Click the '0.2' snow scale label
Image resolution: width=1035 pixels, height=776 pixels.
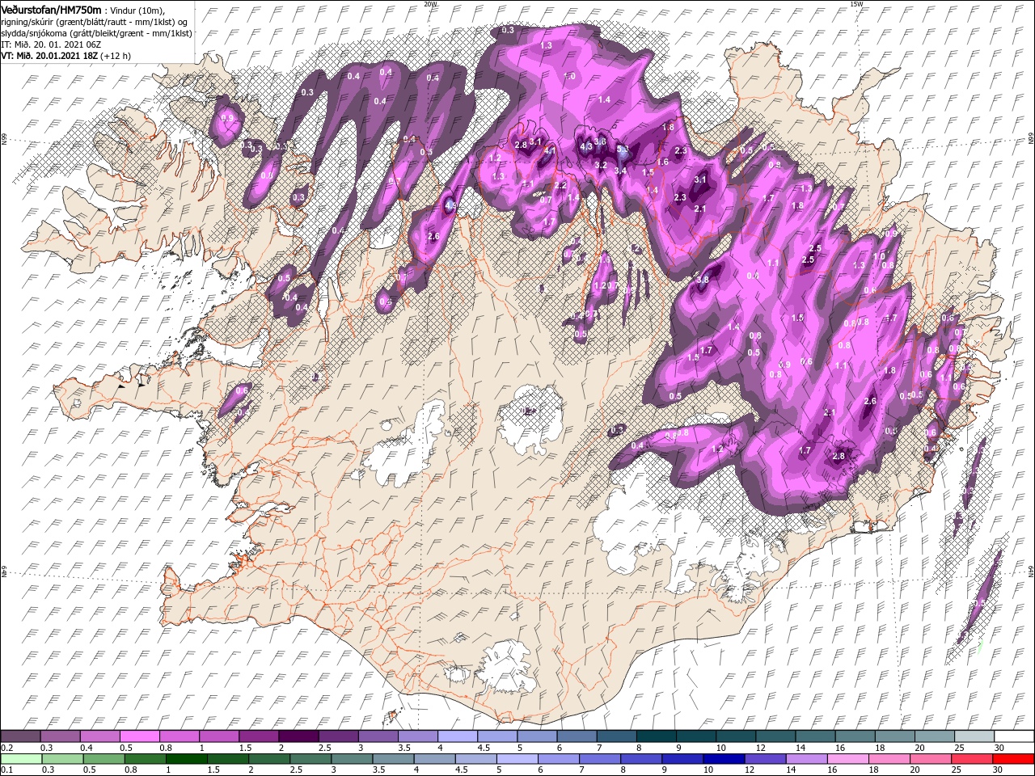(x=7, y=748)
